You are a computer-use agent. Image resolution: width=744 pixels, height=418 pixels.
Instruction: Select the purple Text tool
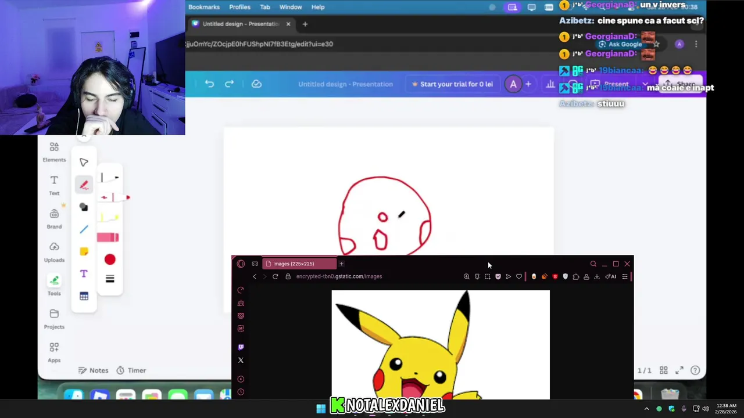[x=84, y=273]
